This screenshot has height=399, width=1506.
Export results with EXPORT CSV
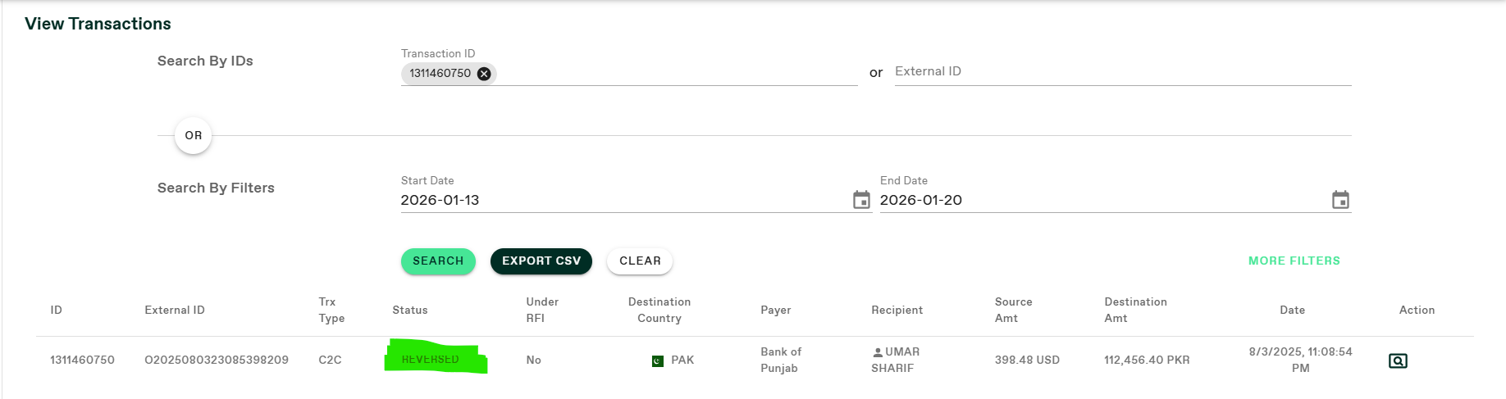click(541, 261)
